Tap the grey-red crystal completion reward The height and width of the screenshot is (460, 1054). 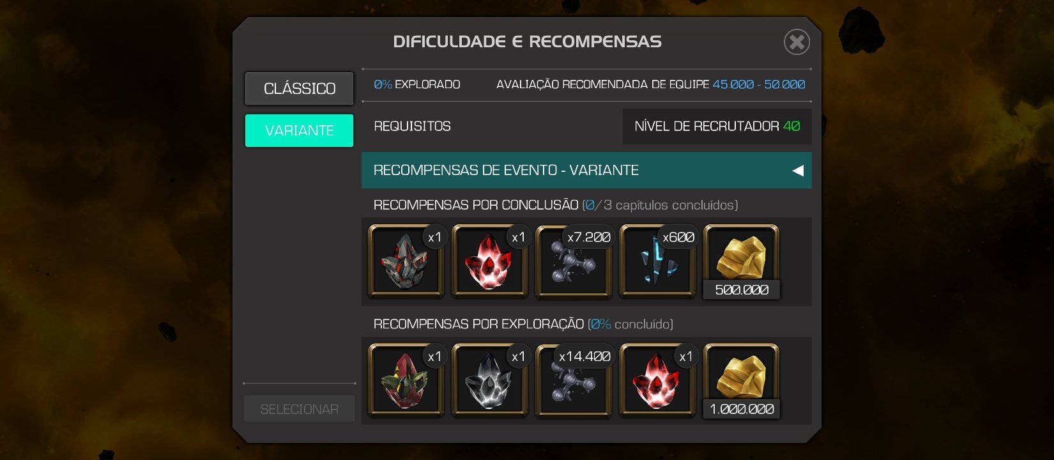point(406,261)
